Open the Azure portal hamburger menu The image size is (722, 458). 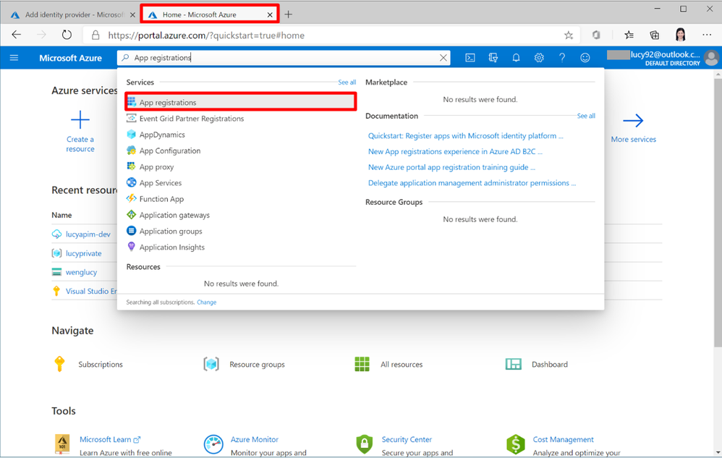click(x=14, y=58)
